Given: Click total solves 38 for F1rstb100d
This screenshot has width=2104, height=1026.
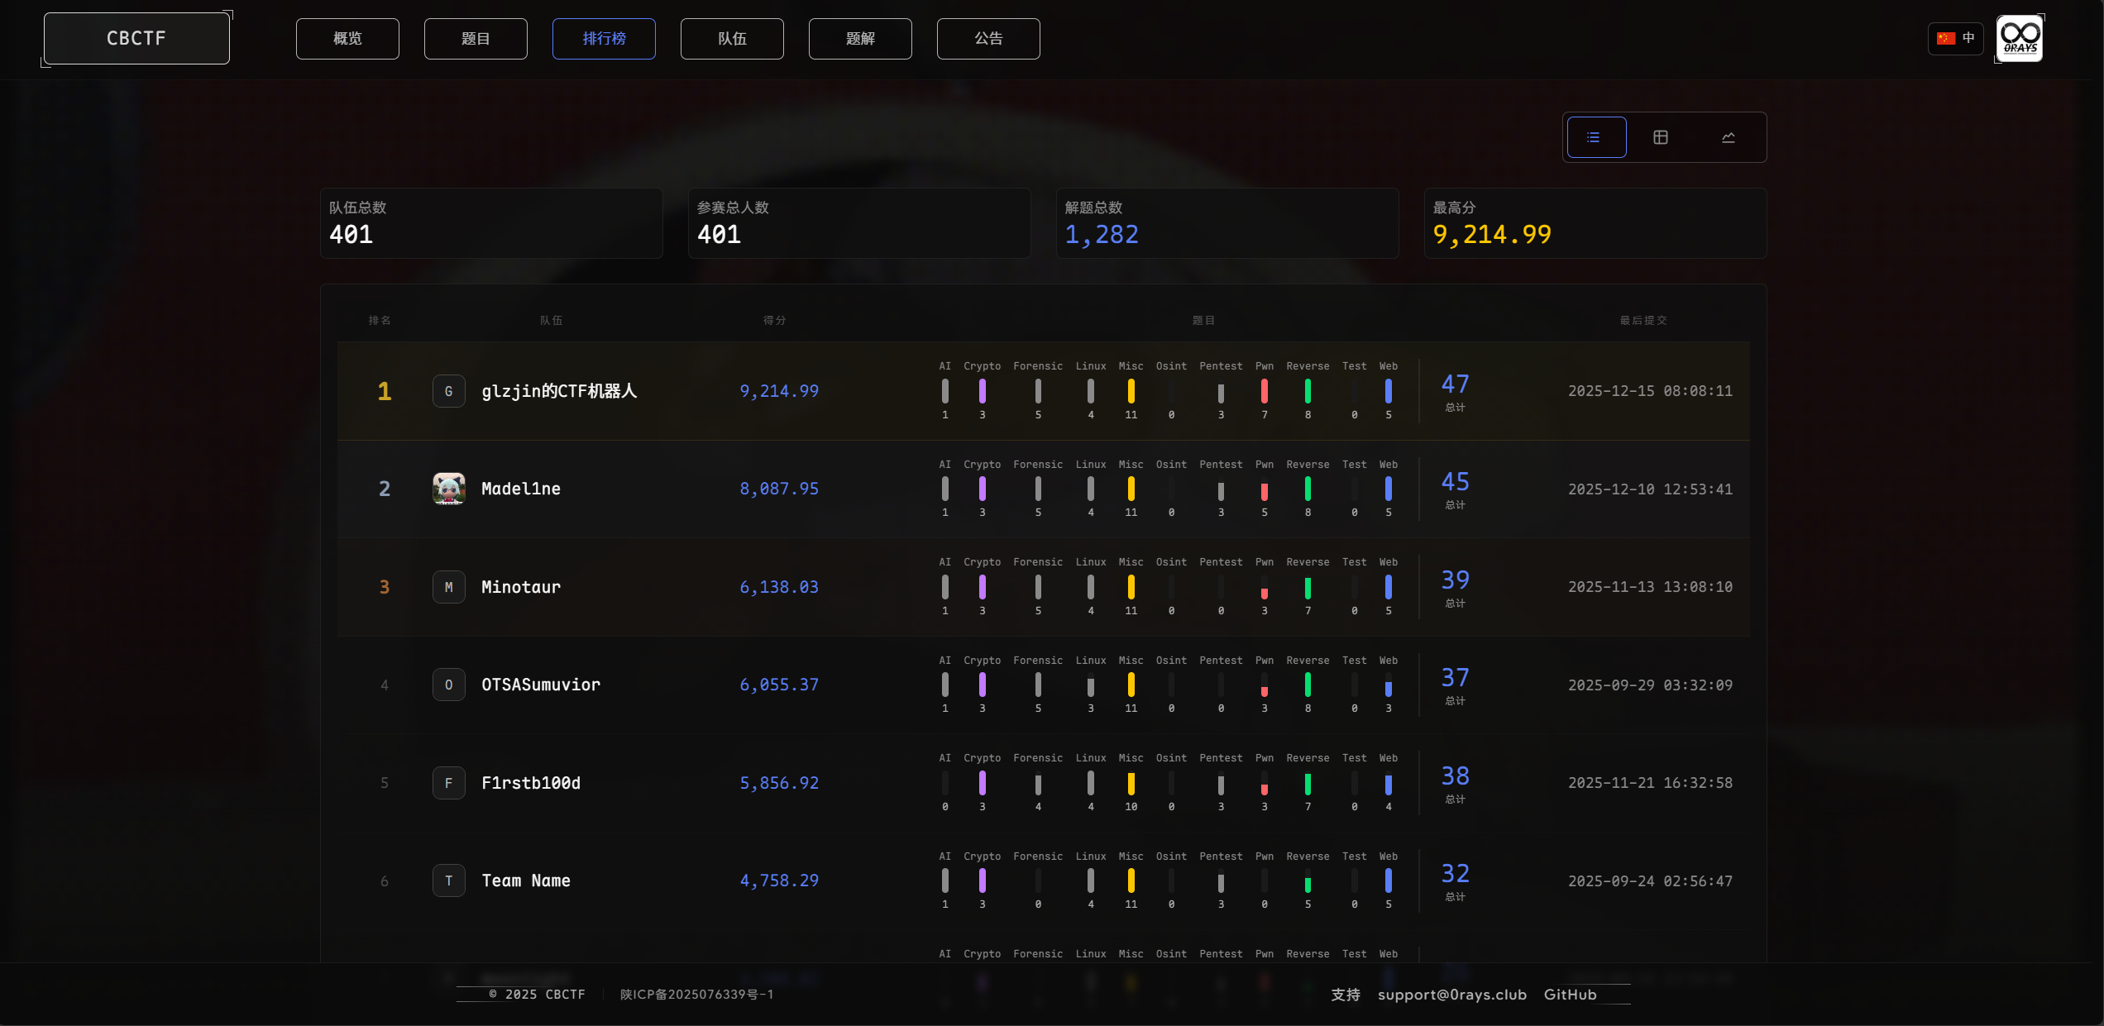Looking at the screenshot, I should pyautogui.click(x=1455, y=775).
